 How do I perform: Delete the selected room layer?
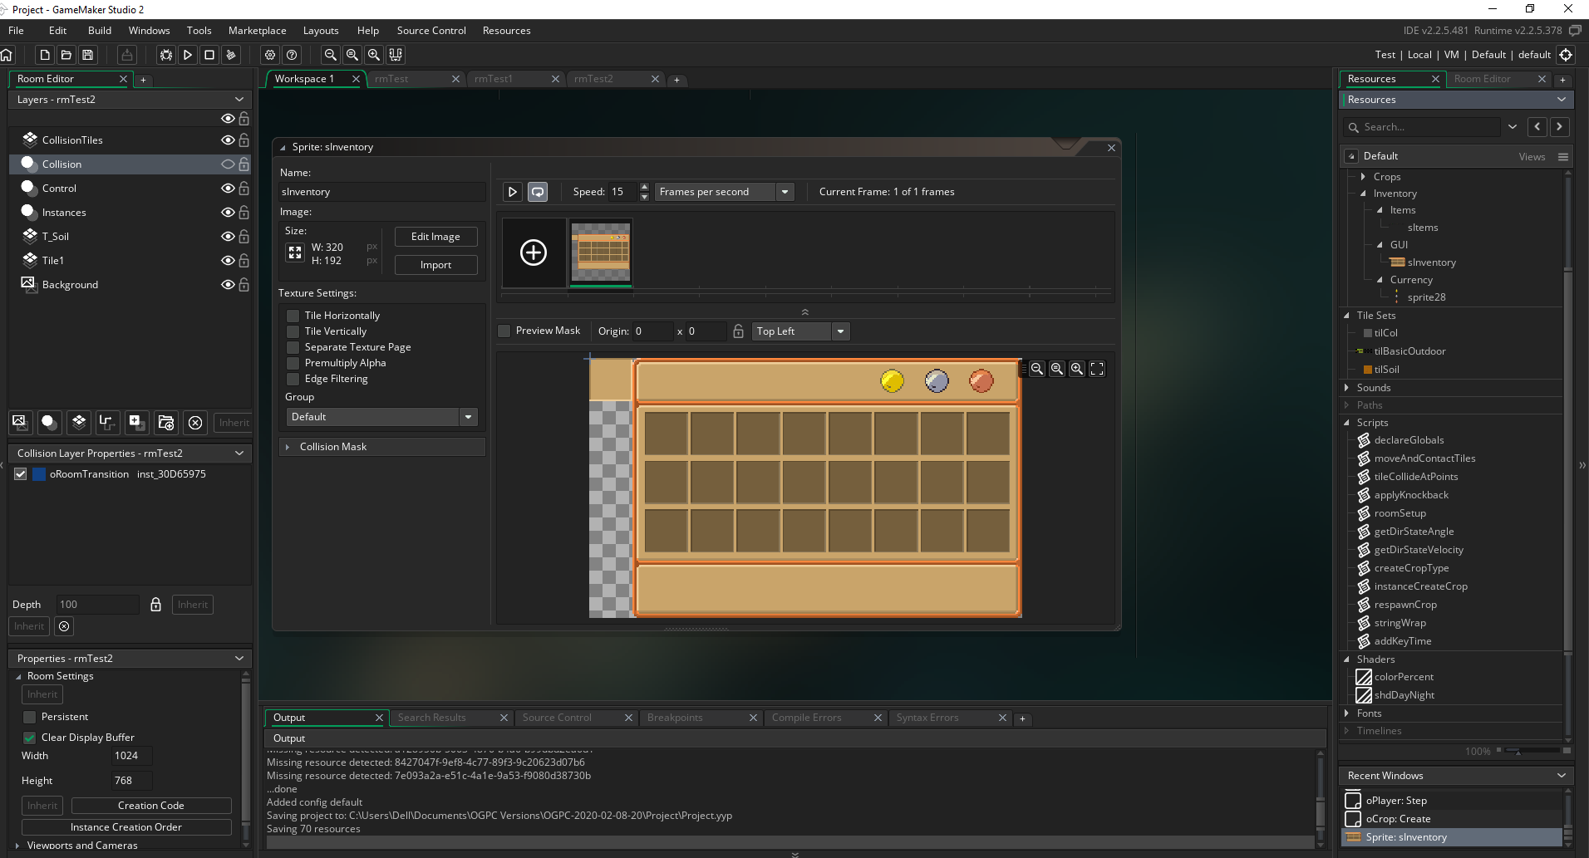pyautogui.click(x=195, y=423)
